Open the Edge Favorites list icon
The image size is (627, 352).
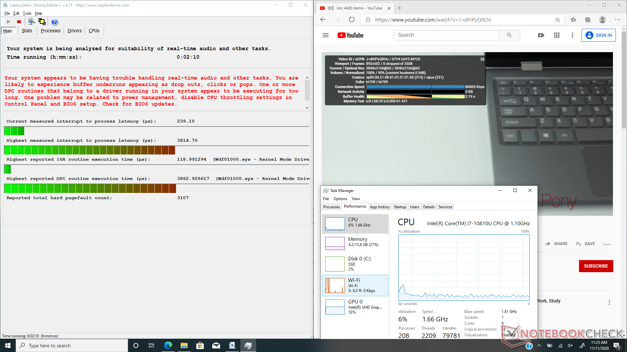click(x=573, y=20)
